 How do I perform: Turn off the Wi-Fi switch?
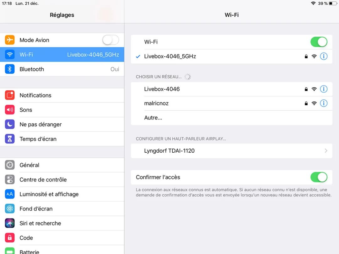[319, 42]
